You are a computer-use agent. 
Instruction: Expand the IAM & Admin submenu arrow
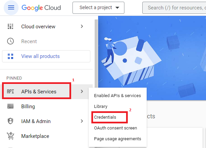click(x=82, y=121)
